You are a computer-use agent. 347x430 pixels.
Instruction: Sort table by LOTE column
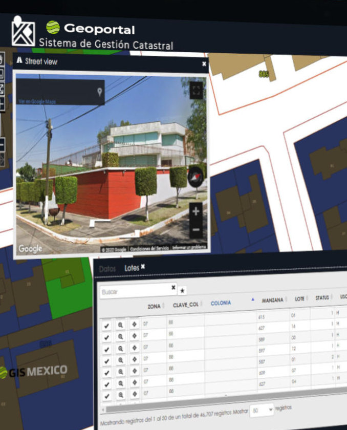[x=299, y=298]
